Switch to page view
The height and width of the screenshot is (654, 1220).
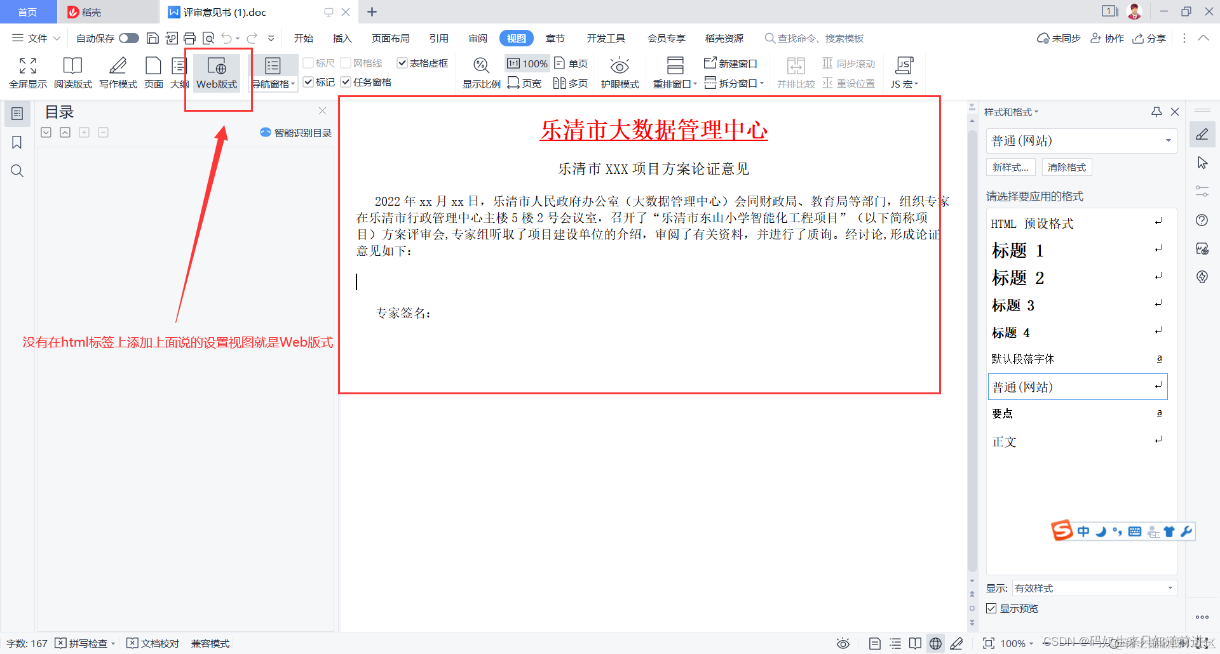154,72
